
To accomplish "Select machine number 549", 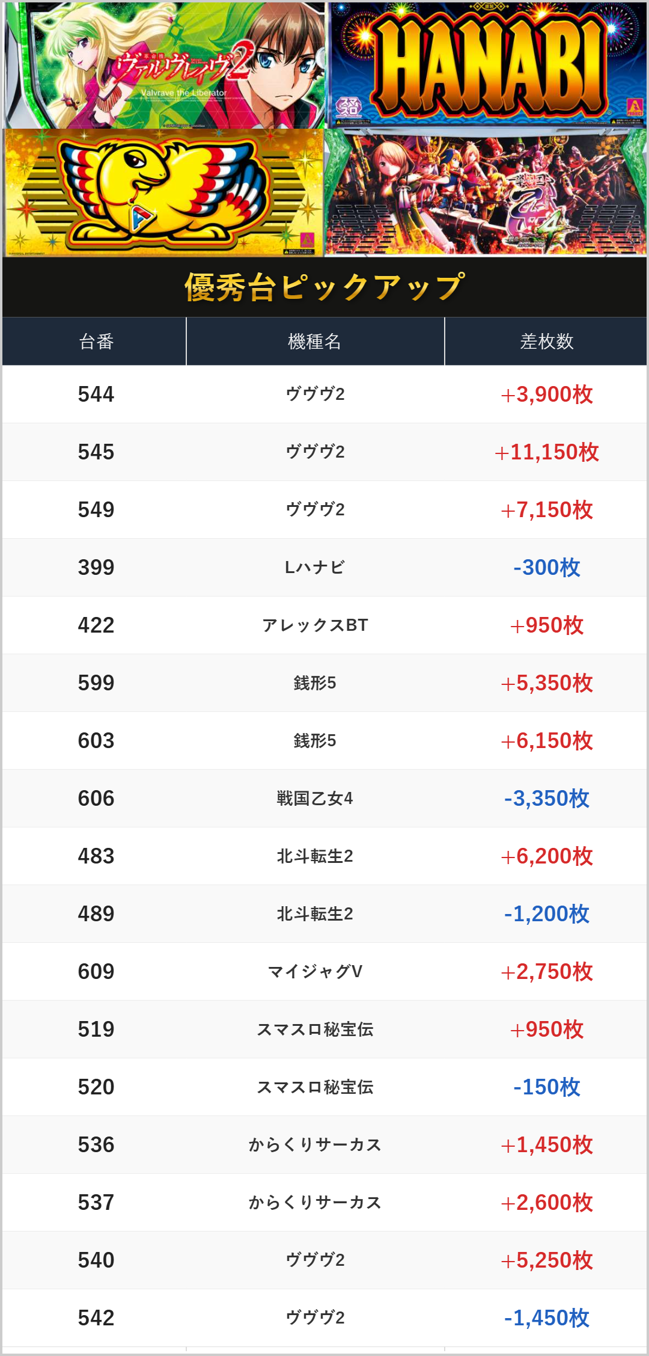I will point(96,510).
